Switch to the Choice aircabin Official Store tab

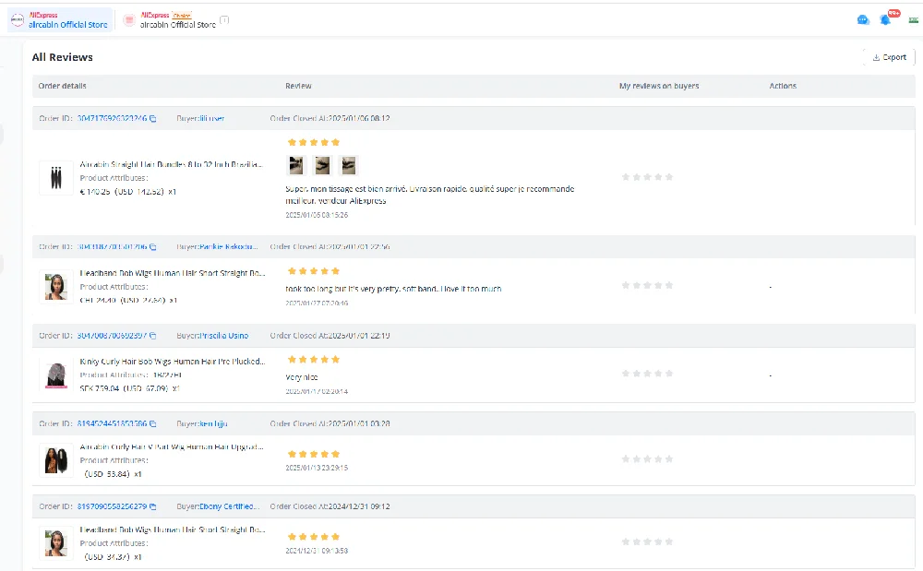click(175, 20)
